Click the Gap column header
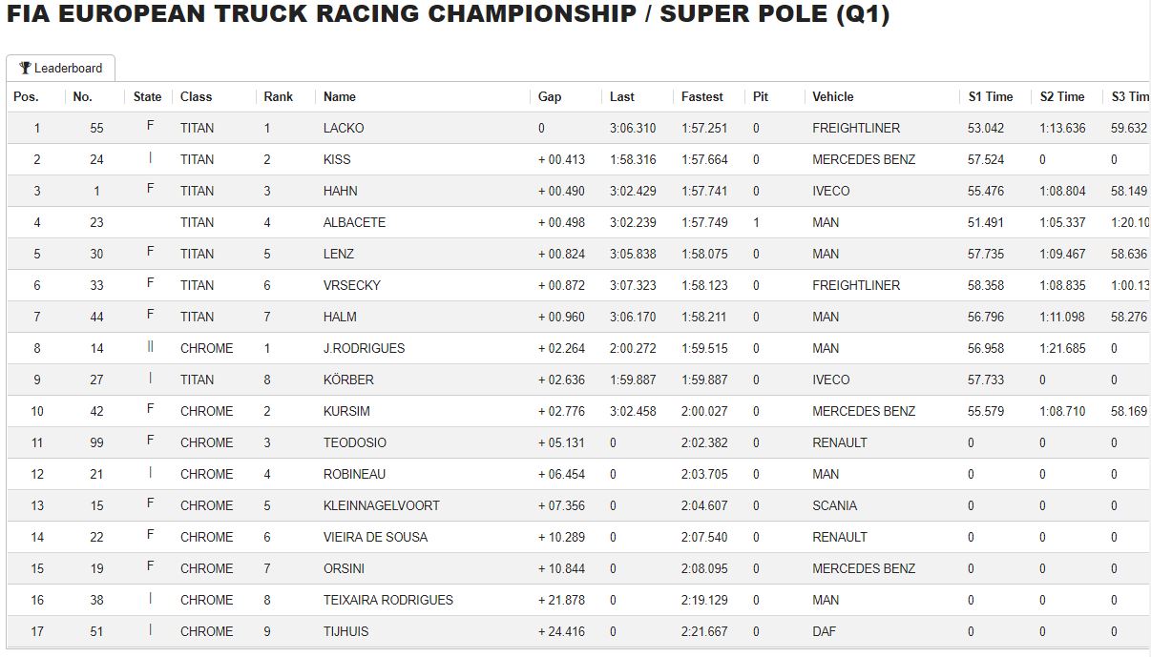 [550, 96]
